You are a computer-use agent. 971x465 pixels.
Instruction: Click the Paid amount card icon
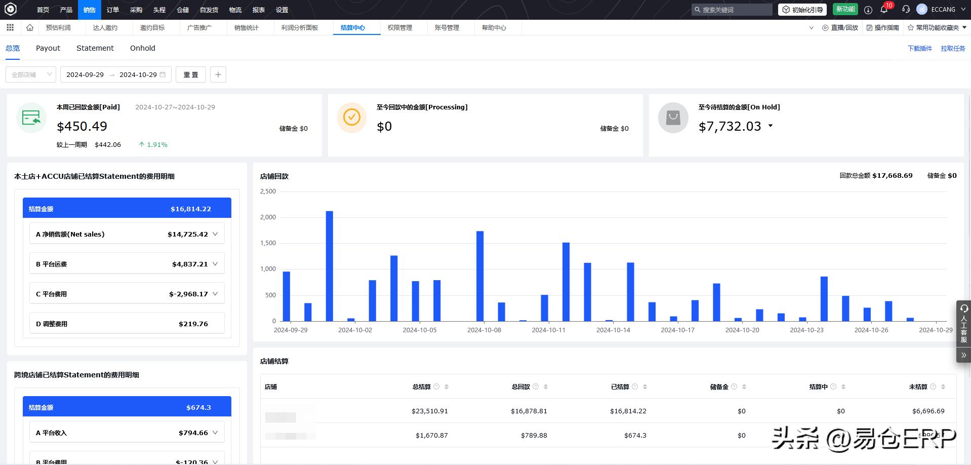pos(31,118)
